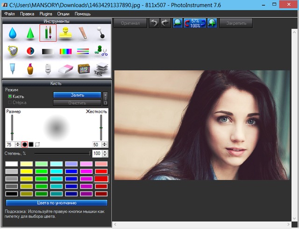The width and height of the screenshot is (299, 229).
Task: Click the zoom in magnifier icon
Action: [x=213, y=23]
